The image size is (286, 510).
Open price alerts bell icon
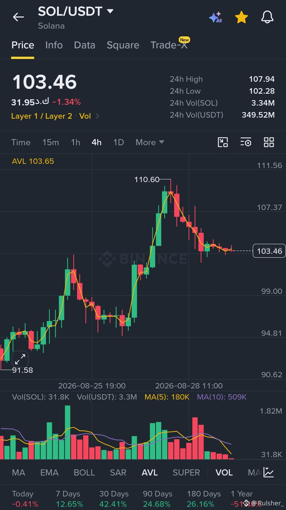(x=267, y=17)
